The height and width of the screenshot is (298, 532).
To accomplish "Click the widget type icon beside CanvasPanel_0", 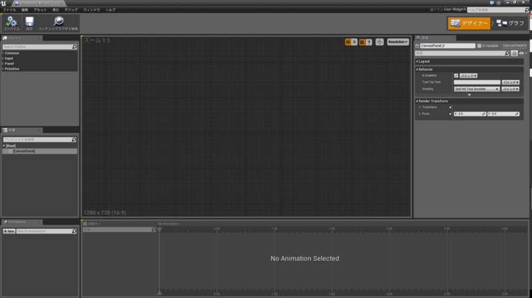I will pyautogui.click(x=418, y=45).
